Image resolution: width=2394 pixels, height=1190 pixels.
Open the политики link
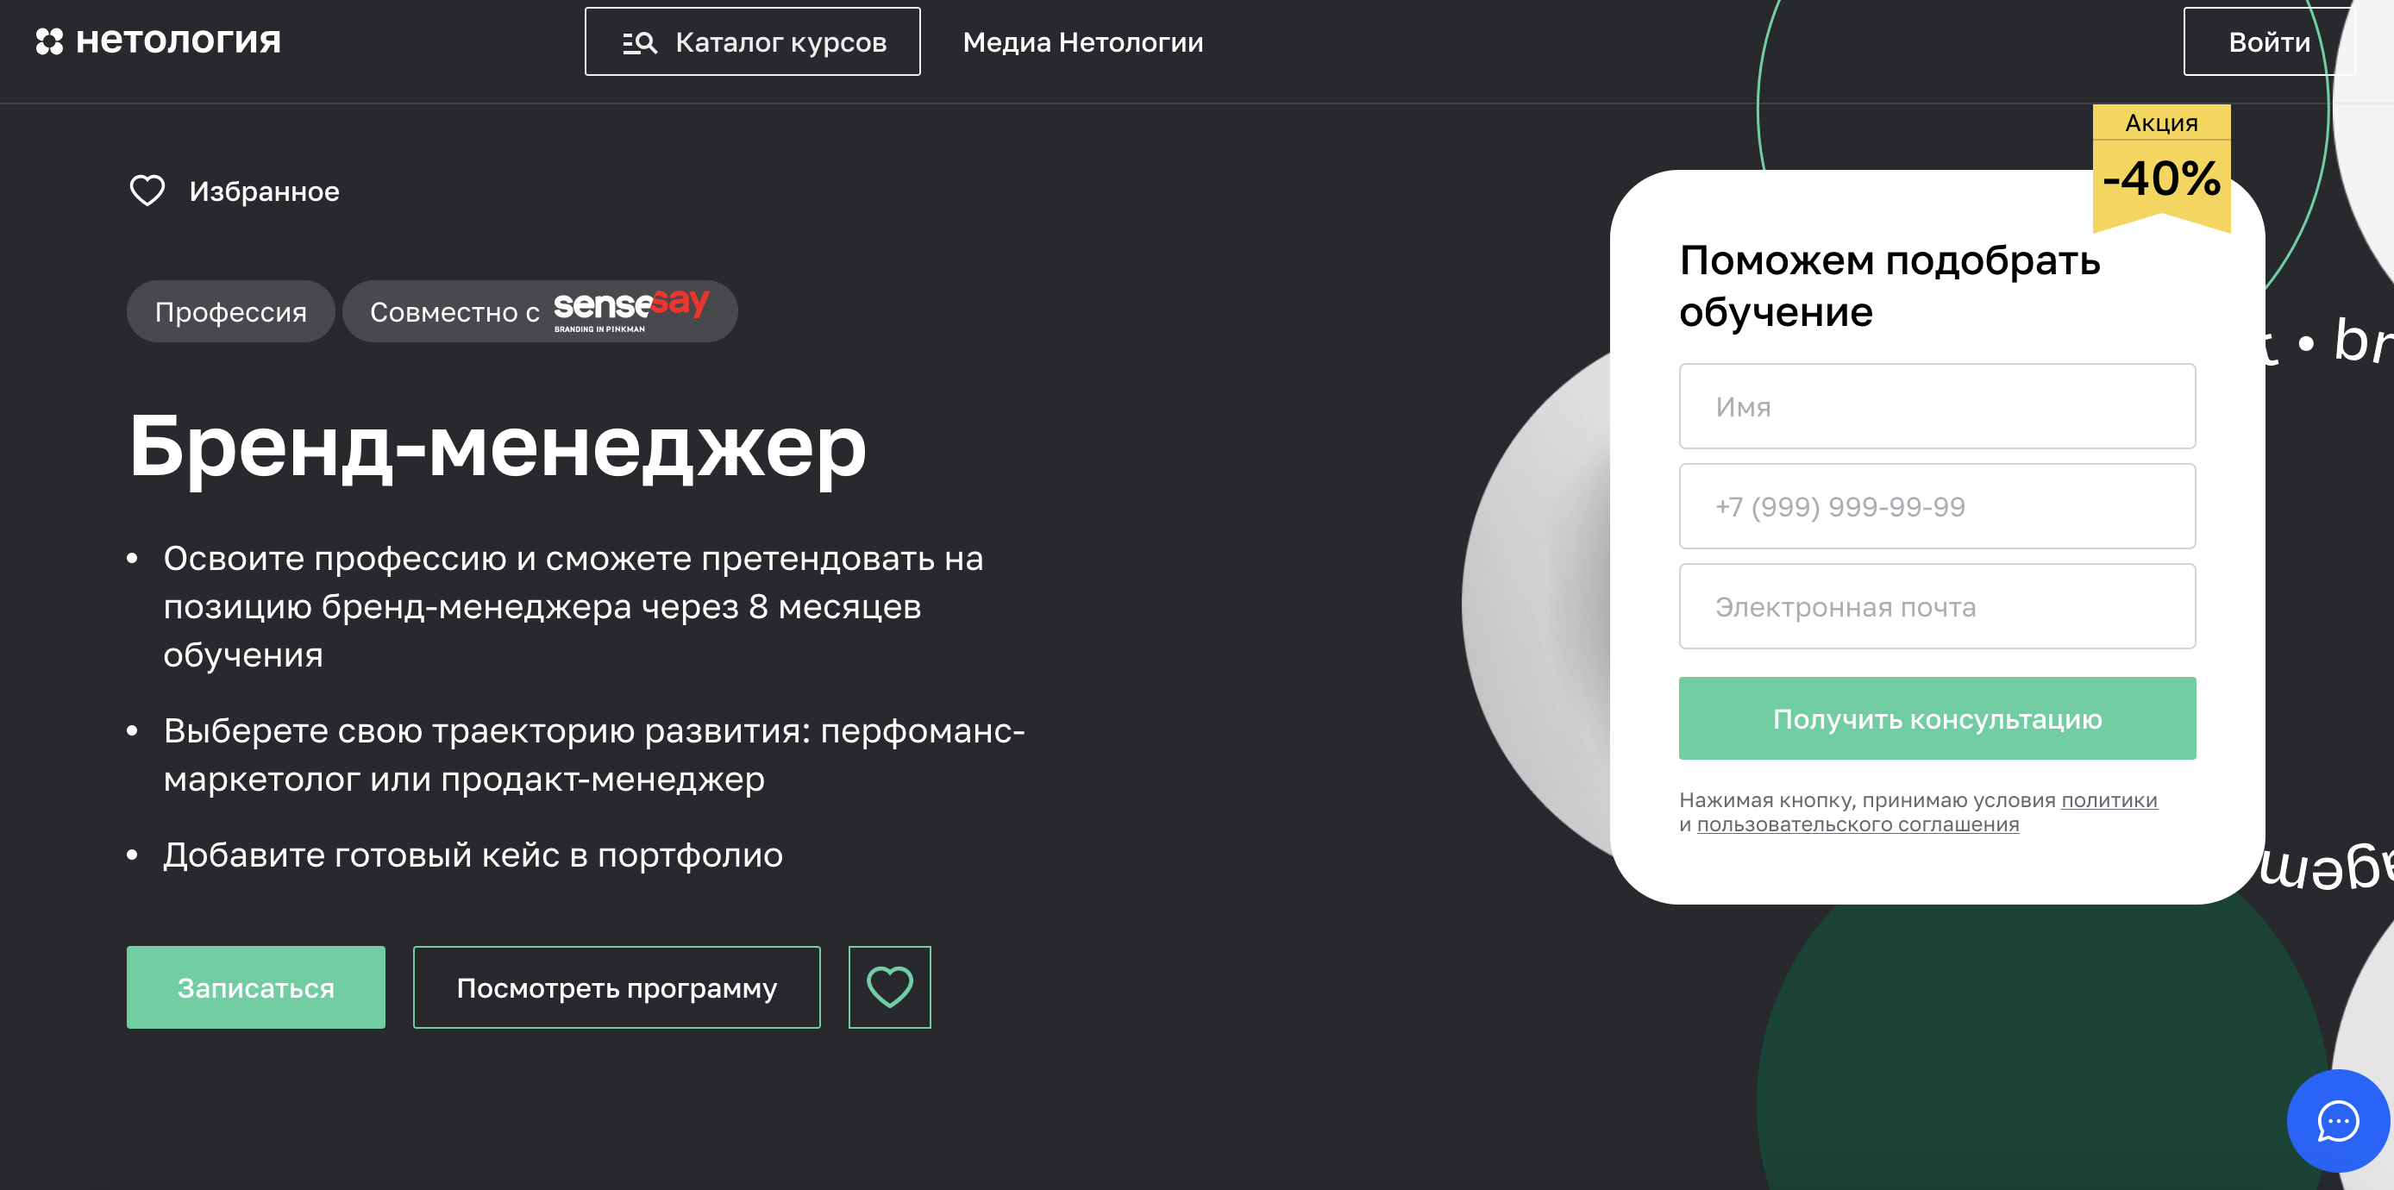tap(2109, 800)
